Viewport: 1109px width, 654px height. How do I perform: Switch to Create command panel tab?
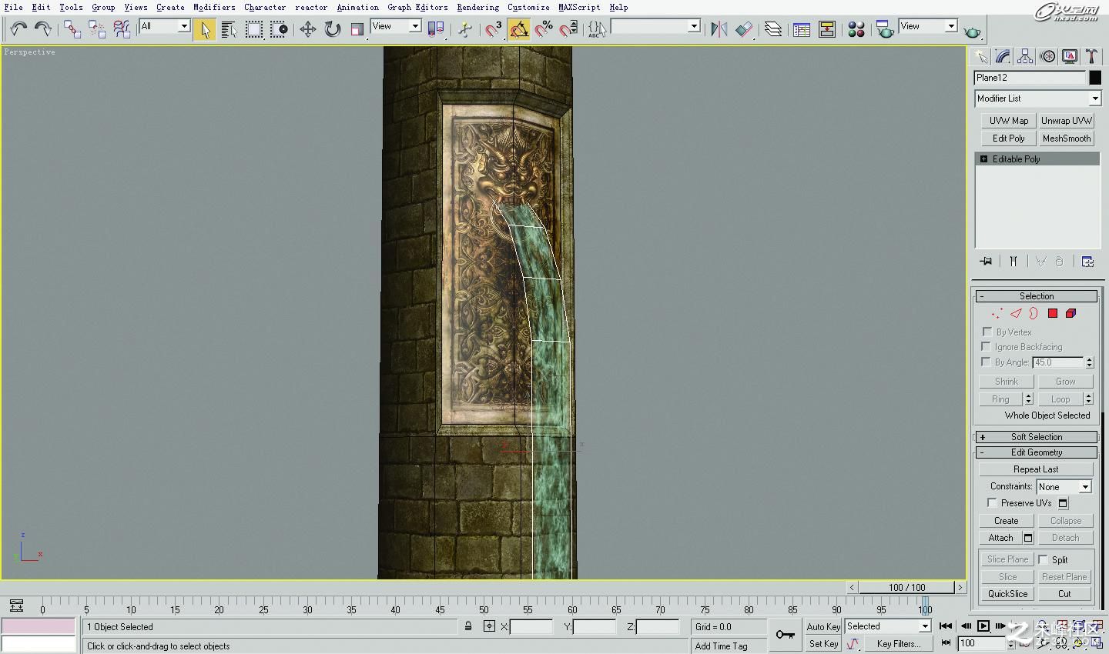980,56
